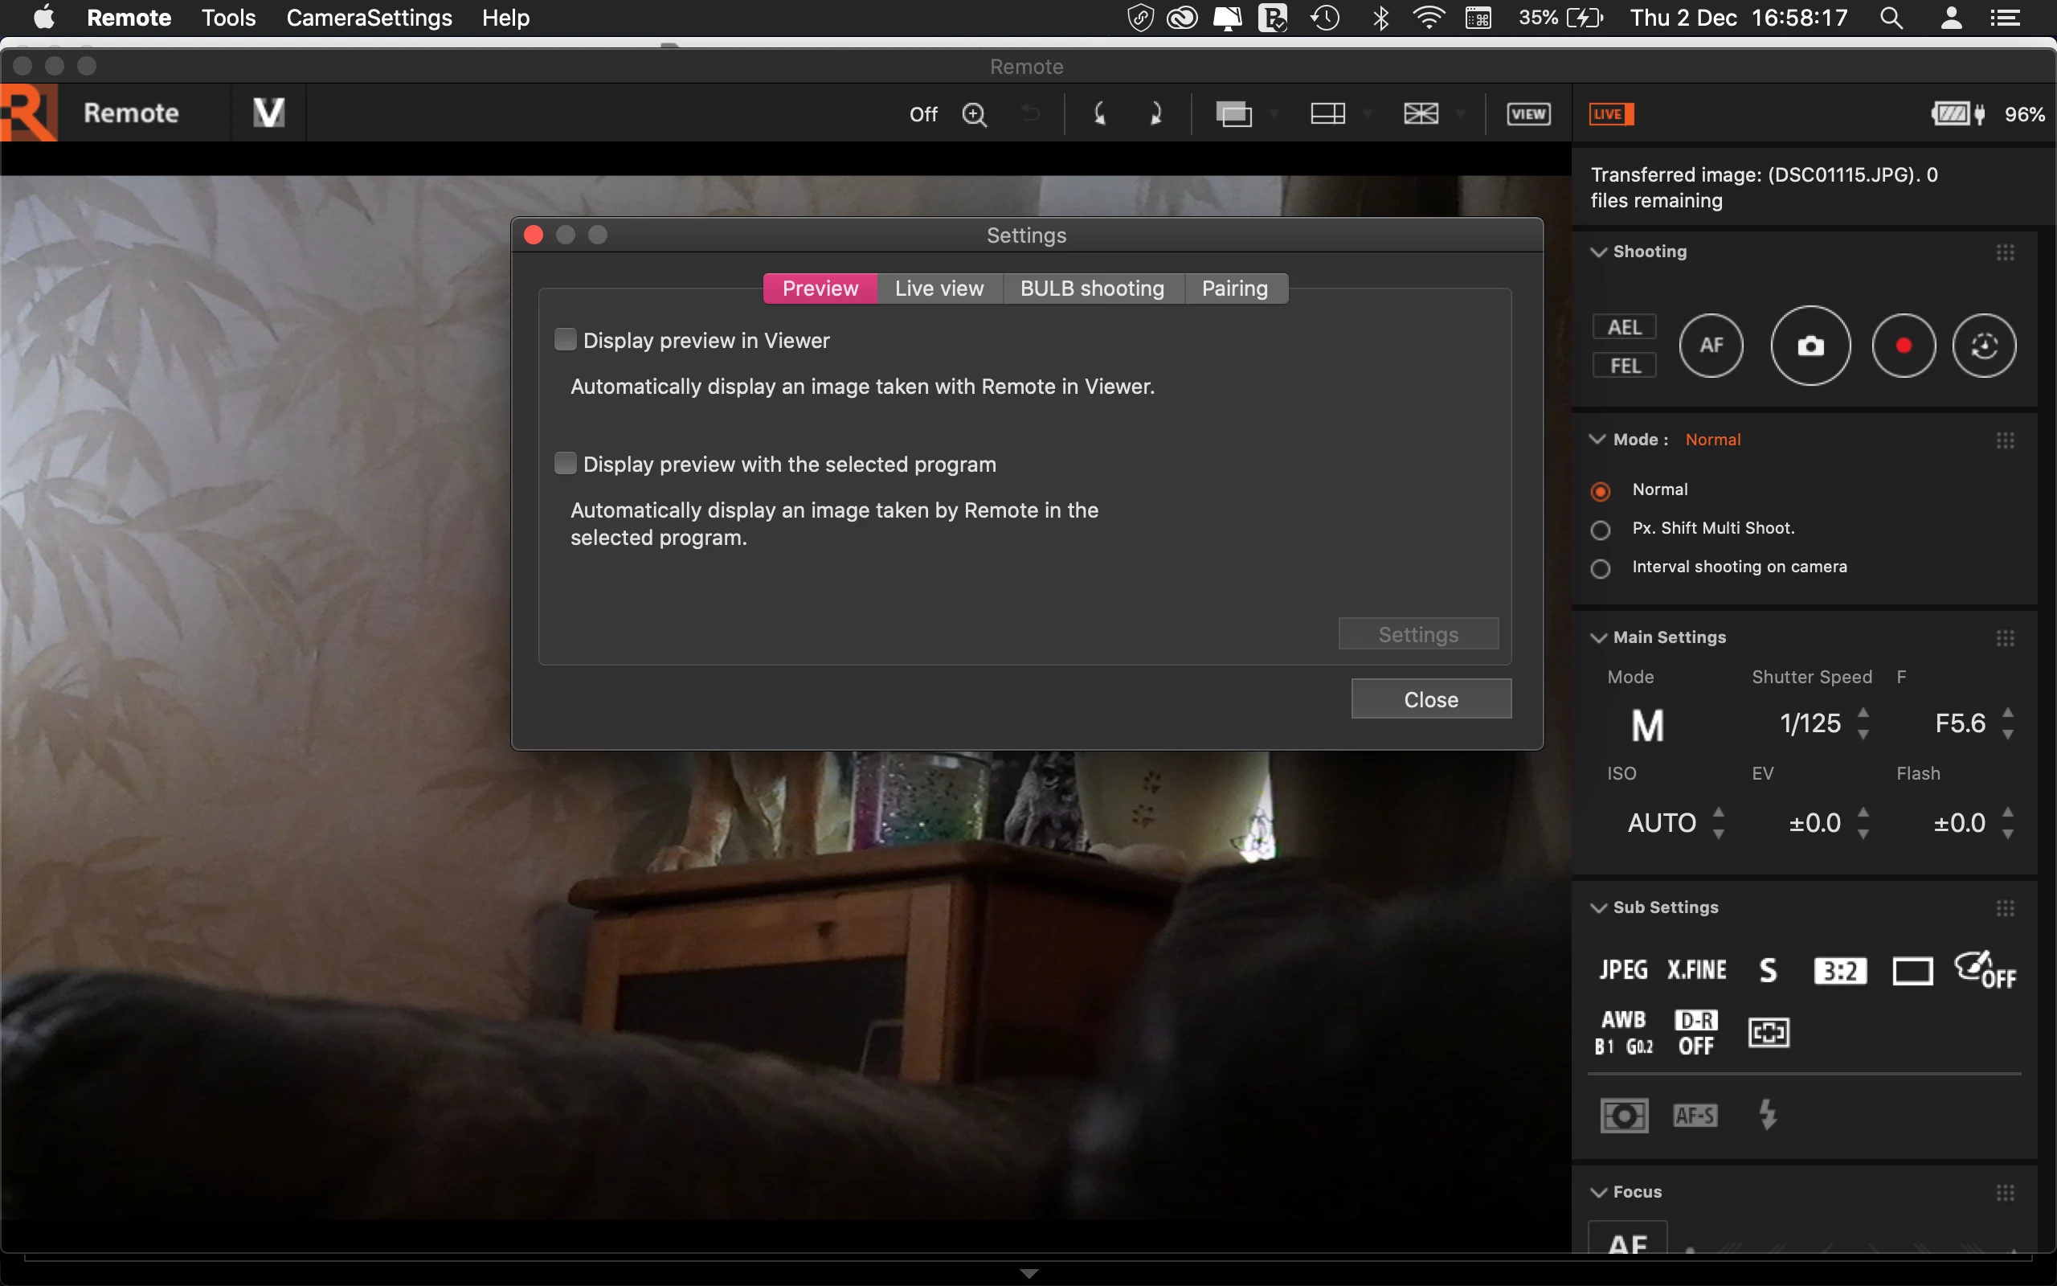Toggle the LIVE view indicator icon
The height and width of the screenshot is (1286, 2057).
coord(1611,114)
